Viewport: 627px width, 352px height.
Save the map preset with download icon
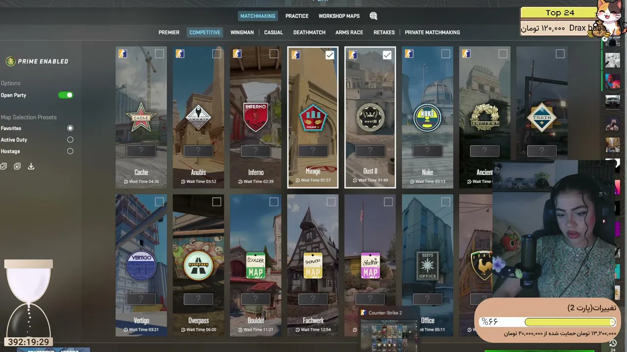point(31,166)
